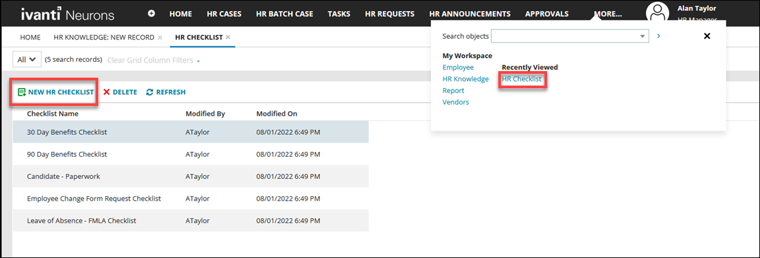Open the recently viewed HR Checklist link

[521, 79]
